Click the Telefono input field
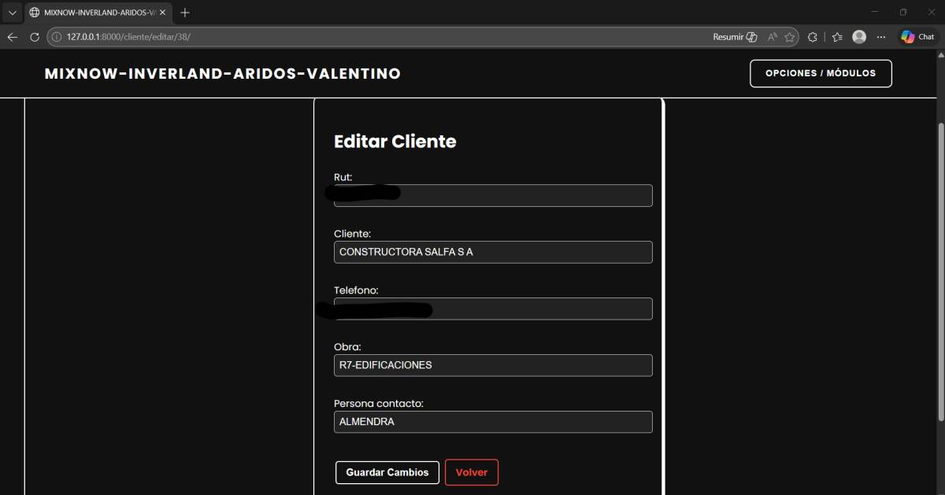The width and height of the screenshot is (945, 495). click(x=493, y=308)
